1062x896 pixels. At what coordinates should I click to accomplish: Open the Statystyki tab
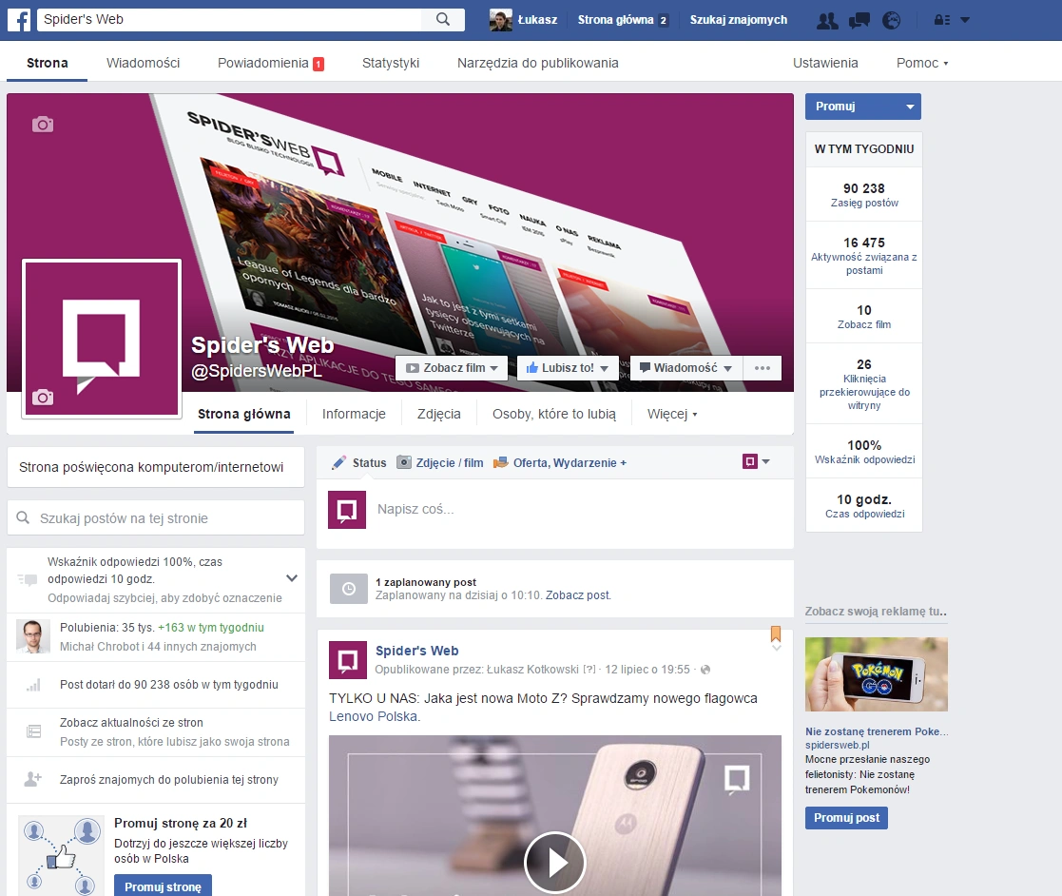point(391,63)
